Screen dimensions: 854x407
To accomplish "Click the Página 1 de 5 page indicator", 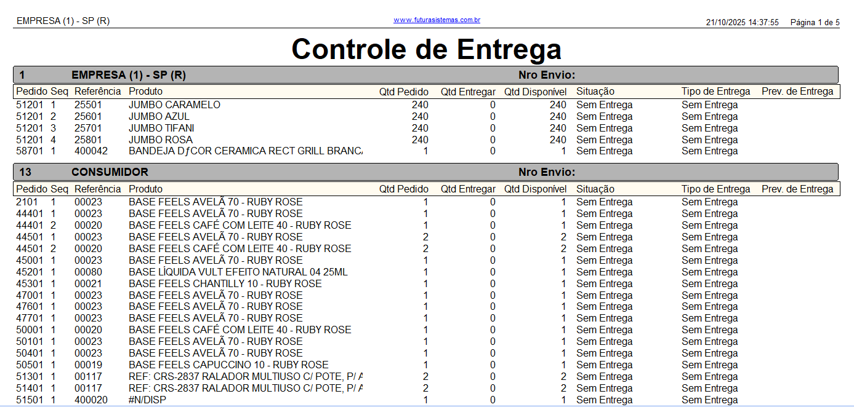I will [x=815, y=23].
